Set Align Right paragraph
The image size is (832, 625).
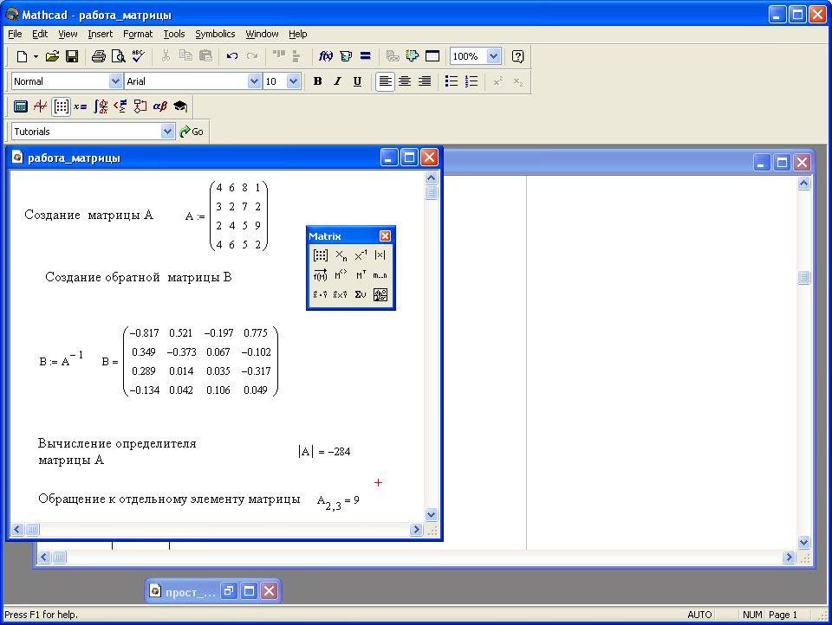tap(425, 81)
